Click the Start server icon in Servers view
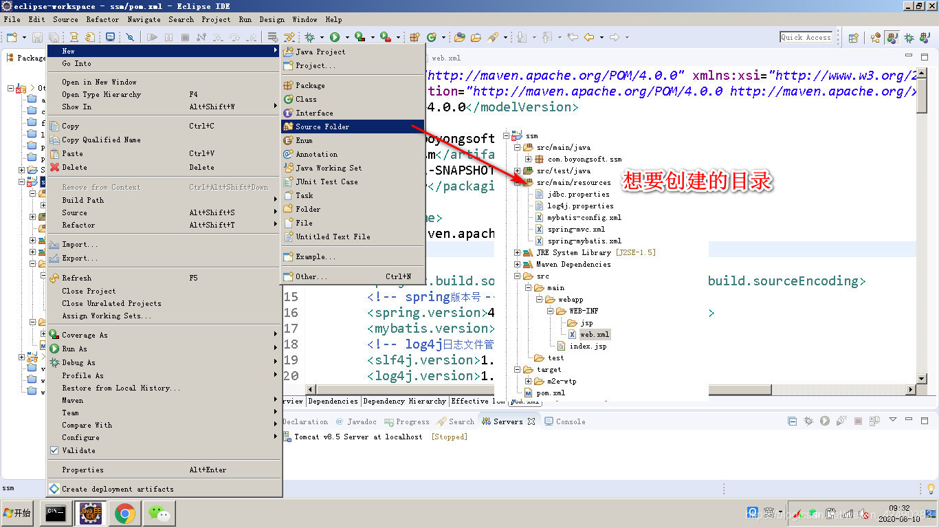 point(825,421)
